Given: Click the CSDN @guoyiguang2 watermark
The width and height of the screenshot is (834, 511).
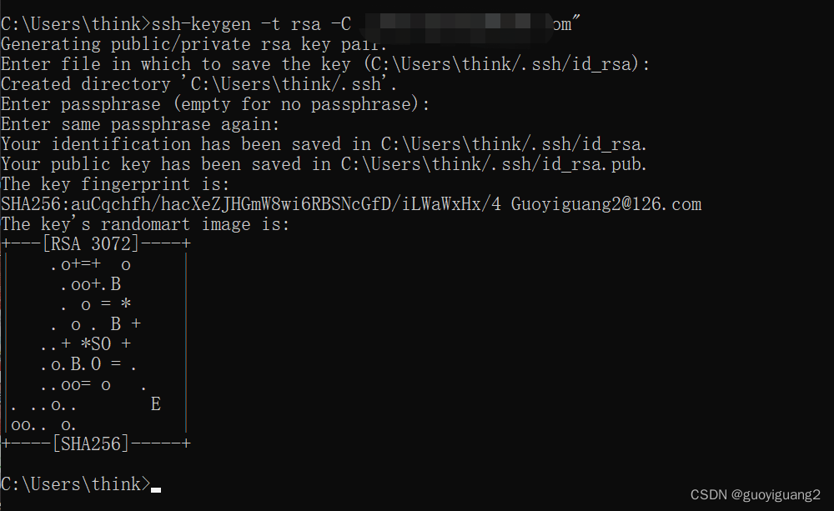Looking at the screenshot, I should click(756, 495).
